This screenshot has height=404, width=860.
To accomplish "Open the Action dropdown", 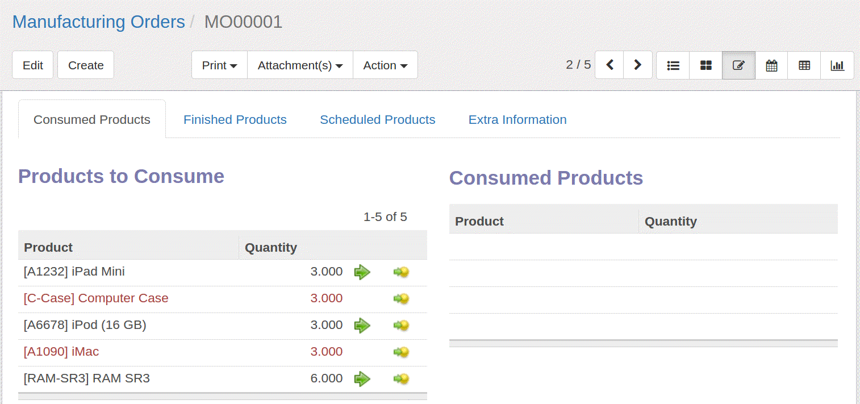I will 386,65.
